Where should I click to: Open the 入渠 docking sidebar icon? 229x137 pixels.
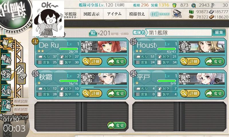pyautogui.click(x=6, y=90)
